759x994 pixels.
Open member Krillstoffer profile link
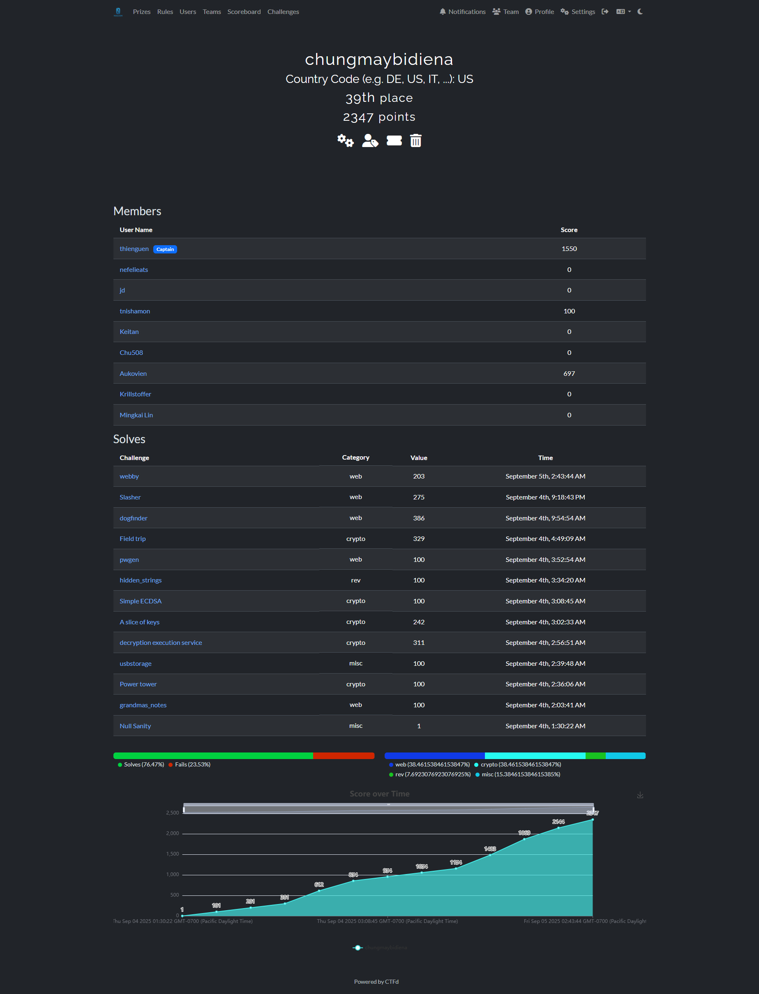point(135,394)
